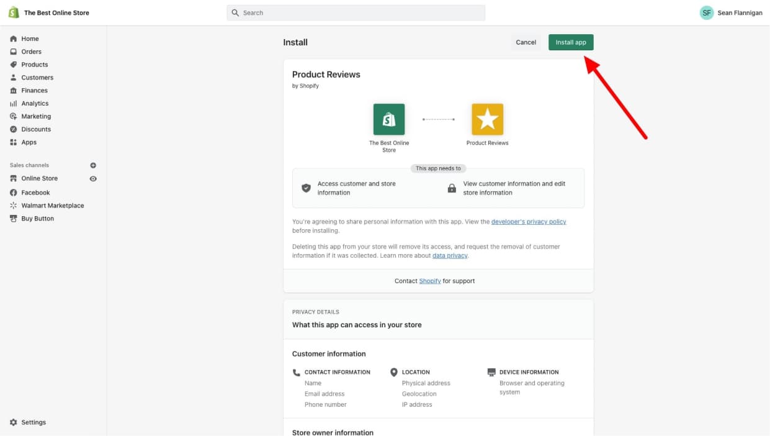Click The Best Online Store name
This screenshot has height=436, width=770.
pos(56,12)
